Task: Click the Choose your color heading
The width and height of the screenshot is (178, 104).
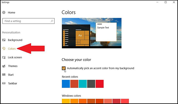Action: (x=76, y=60)
